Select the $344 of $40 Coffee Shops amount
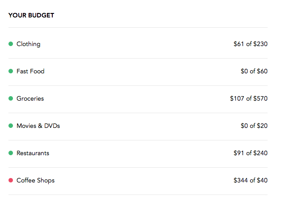Image resolution: width=281 pixels, height=199 pixels. pos(250,180)
